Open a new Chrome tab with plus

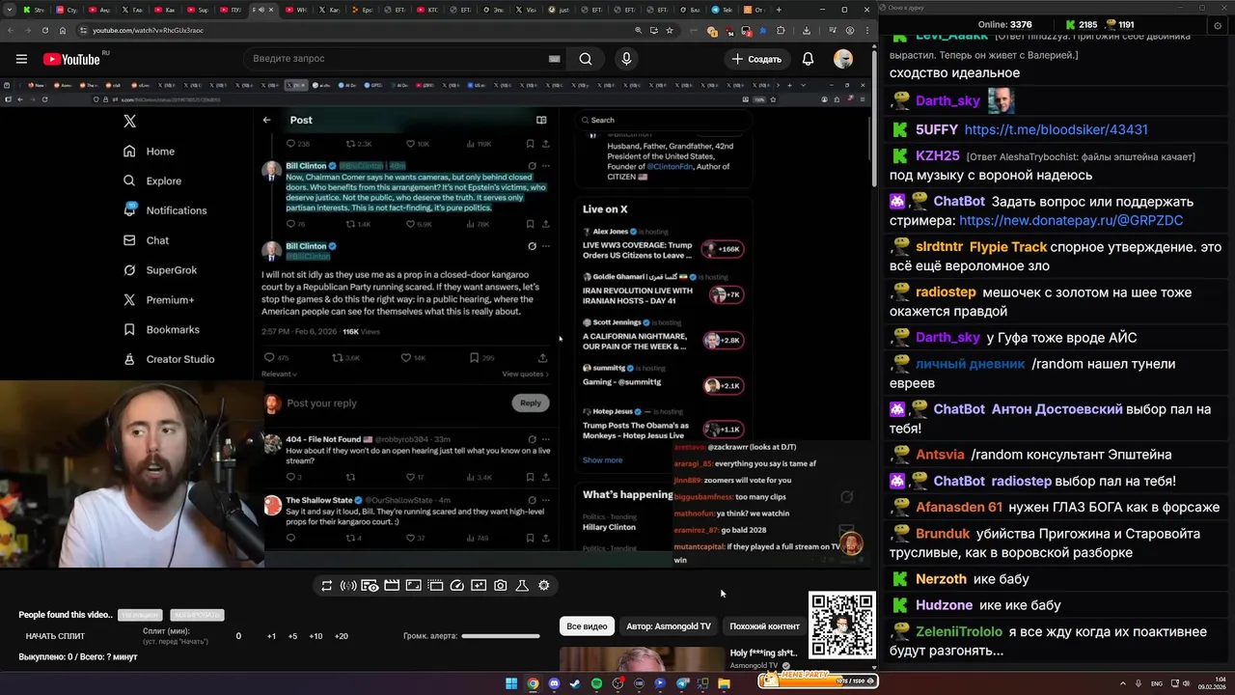click(777, 10)
